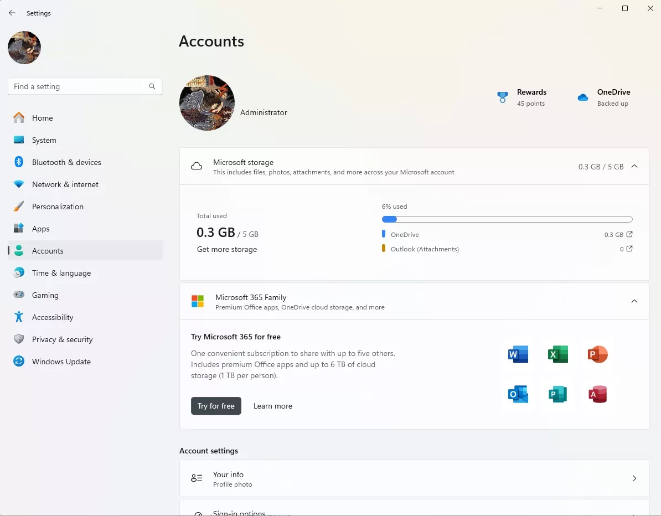Viewport: 661px width, 516px height.
Task: Click the '0.3 GB / 5 GB' storage summary
Action: [601, 167]
